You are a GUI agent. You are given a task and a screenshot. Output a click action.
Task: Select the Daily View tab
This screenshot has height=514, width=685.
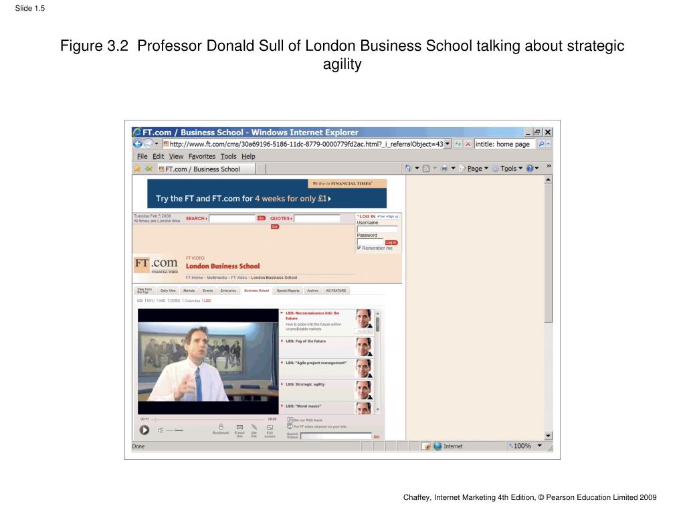168,290
